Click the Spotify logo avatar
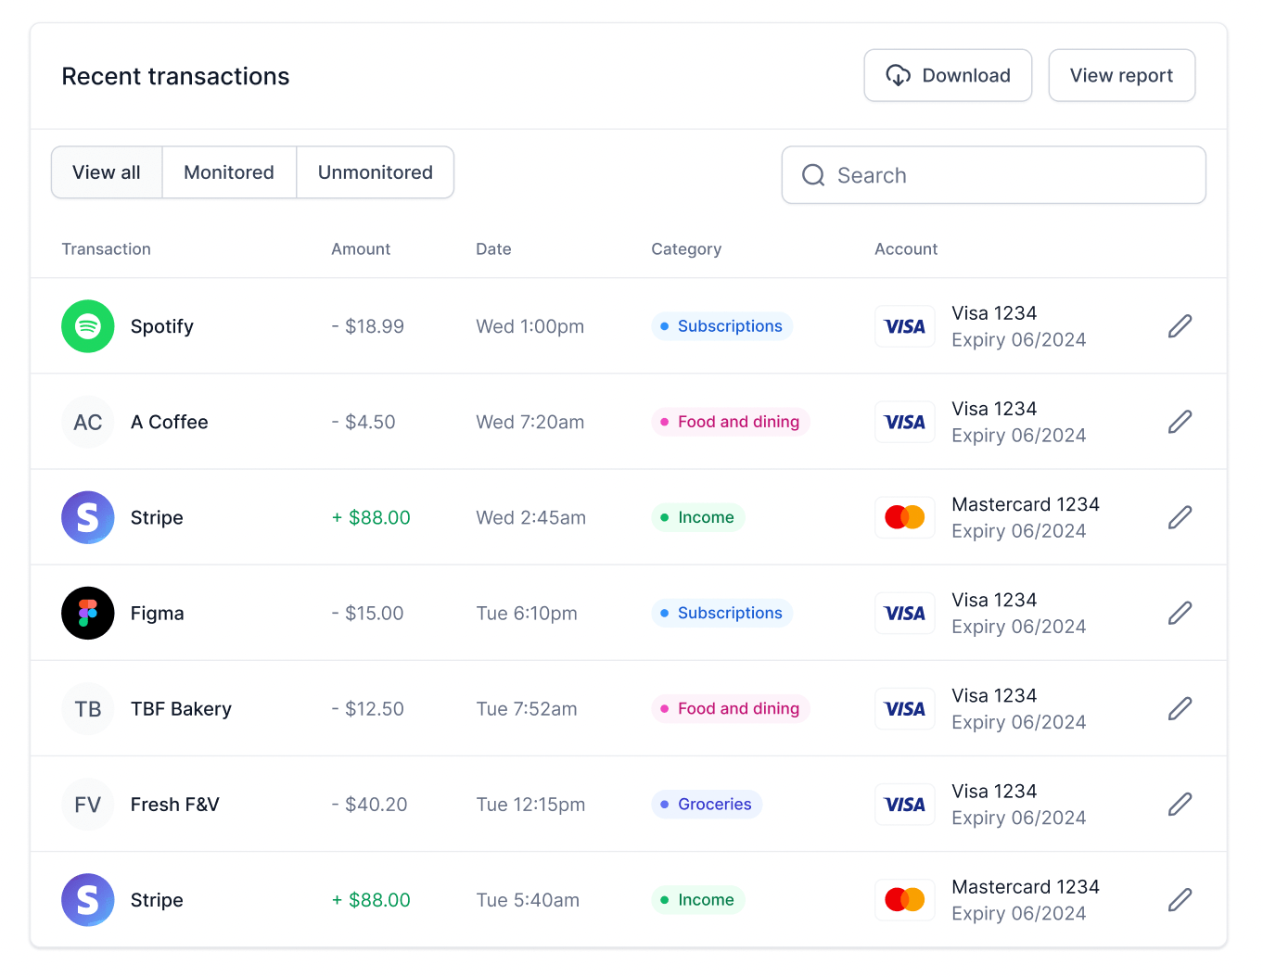Image resolution: width=1263 pixels, height=977 pixels. pos(88,326)
